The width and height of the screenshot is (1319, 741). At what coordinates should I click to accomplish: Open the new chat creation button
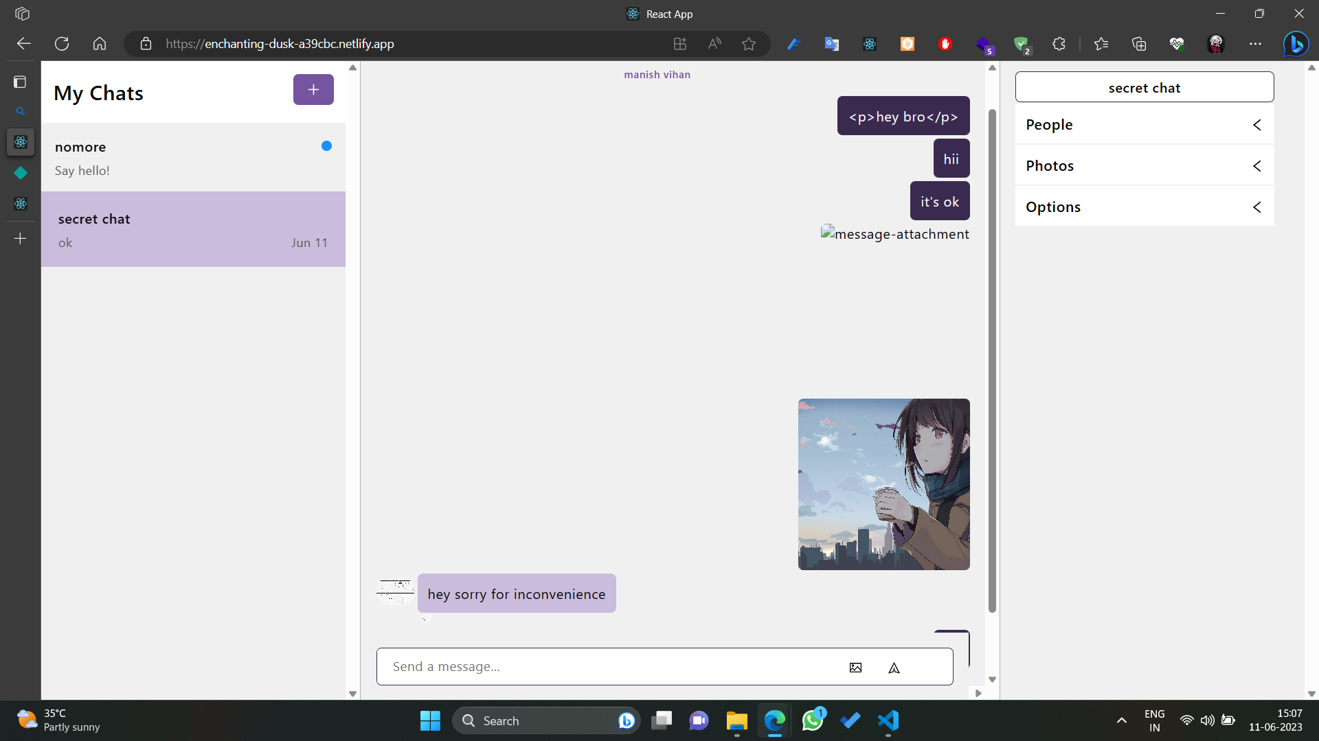[x=313, y=89]
